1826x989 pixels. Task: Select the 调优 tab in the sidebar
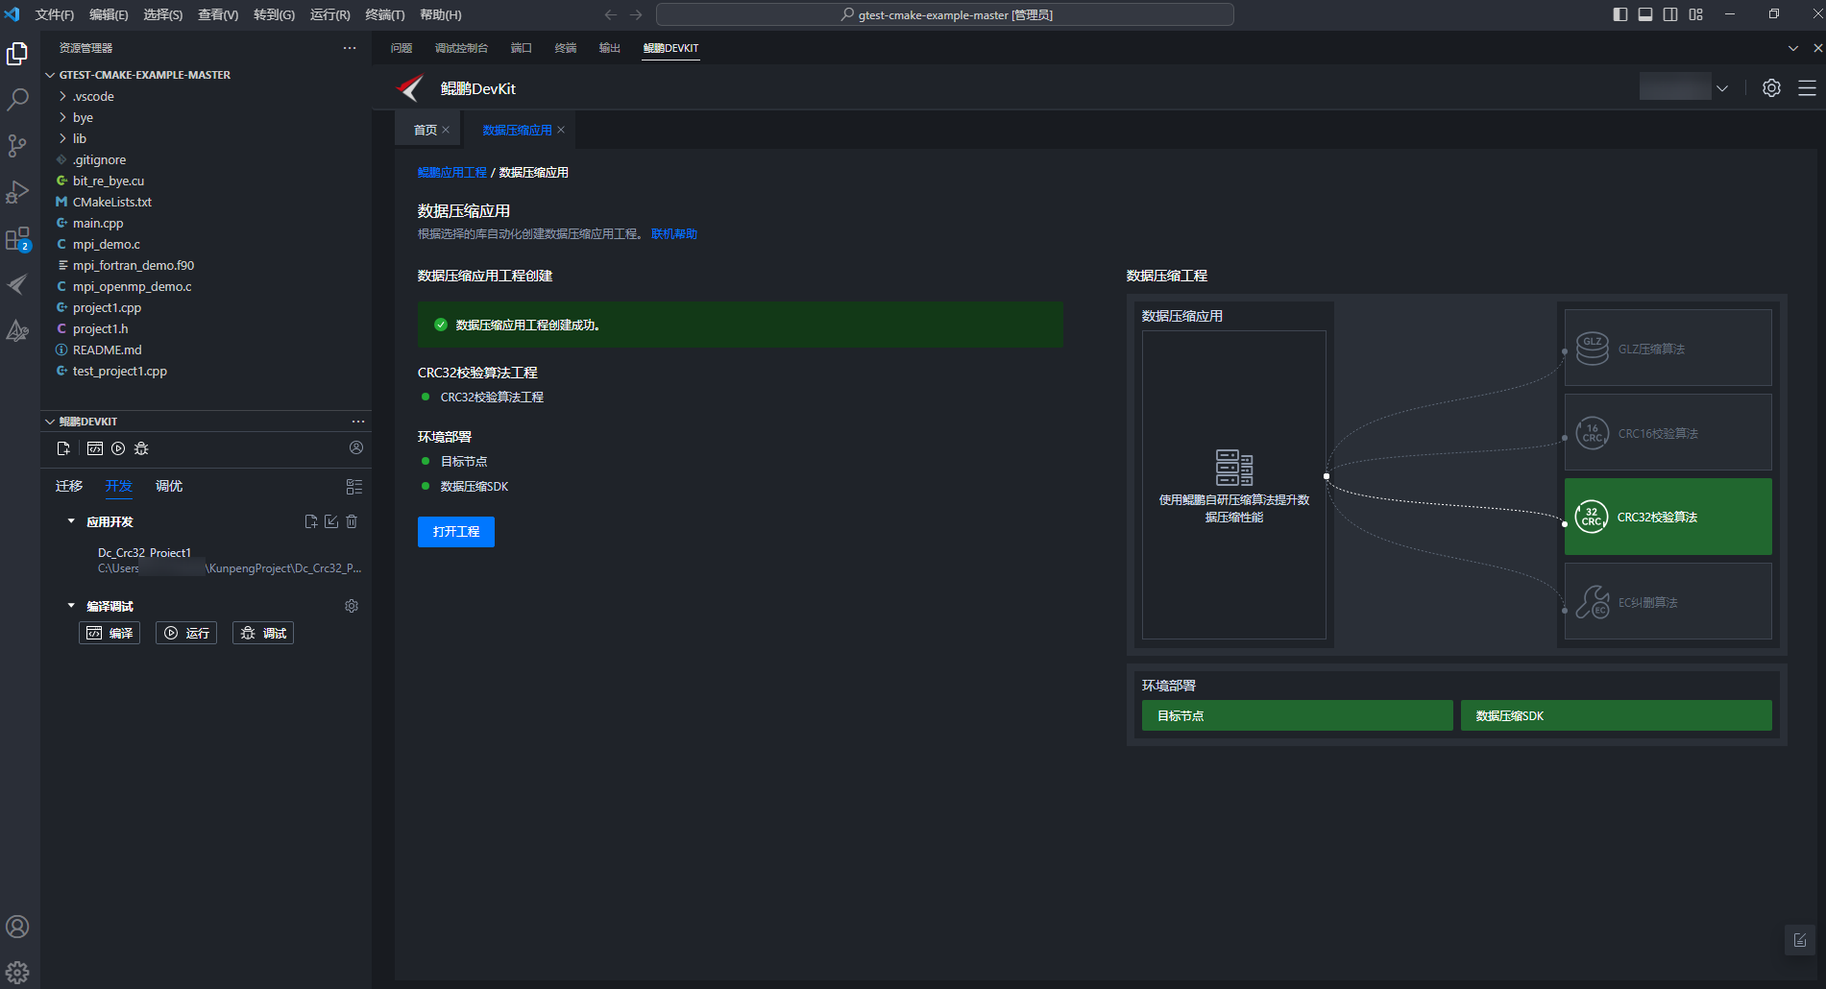click(x=169, y=486)
